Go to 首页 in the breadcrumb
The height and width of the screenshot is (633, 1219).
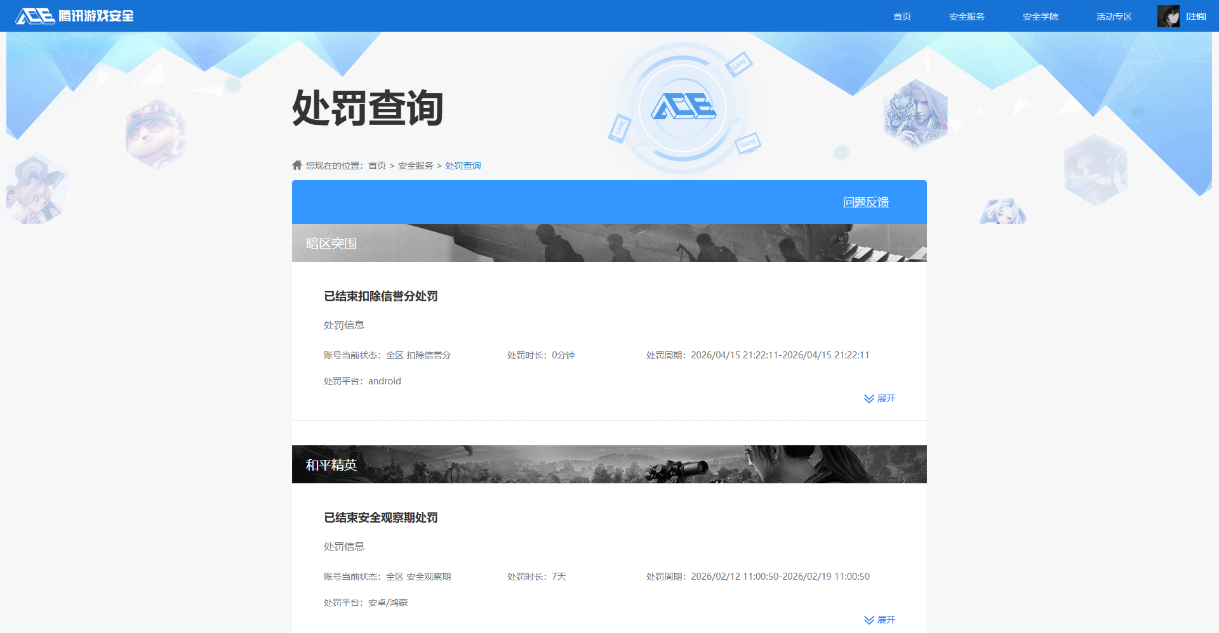click(377, 166)
